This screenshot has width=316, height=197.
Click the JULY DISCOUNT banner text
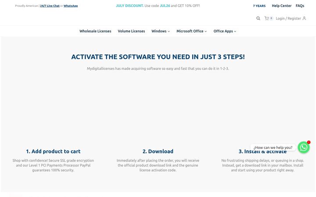point(130,6)
